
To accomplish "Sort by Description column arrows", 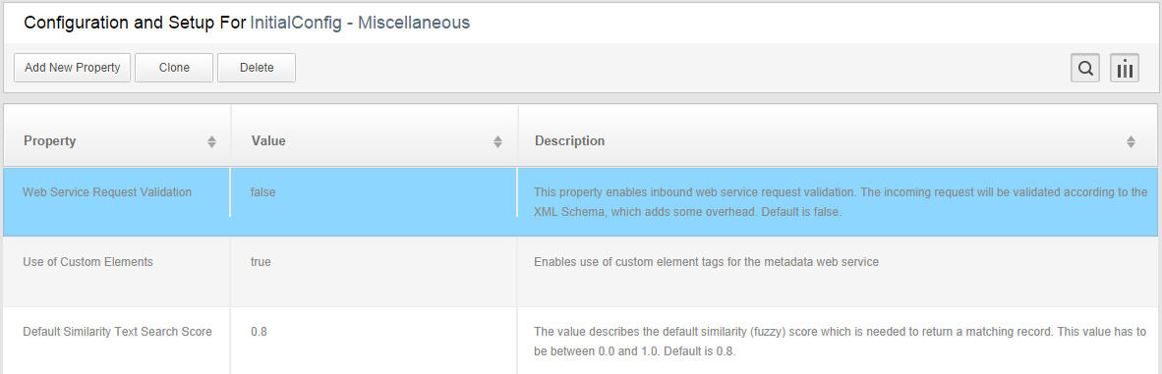I will [1131, 141].
